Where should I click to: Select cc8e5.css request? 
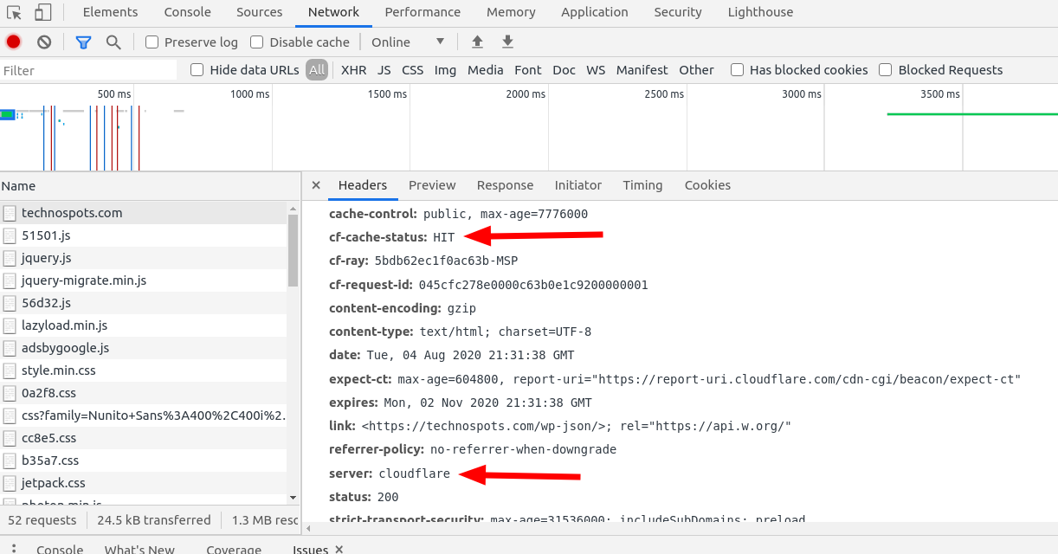144,438
